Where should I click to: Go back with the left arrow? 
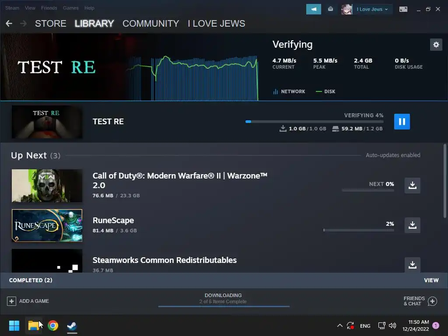(x=9, y=24)
